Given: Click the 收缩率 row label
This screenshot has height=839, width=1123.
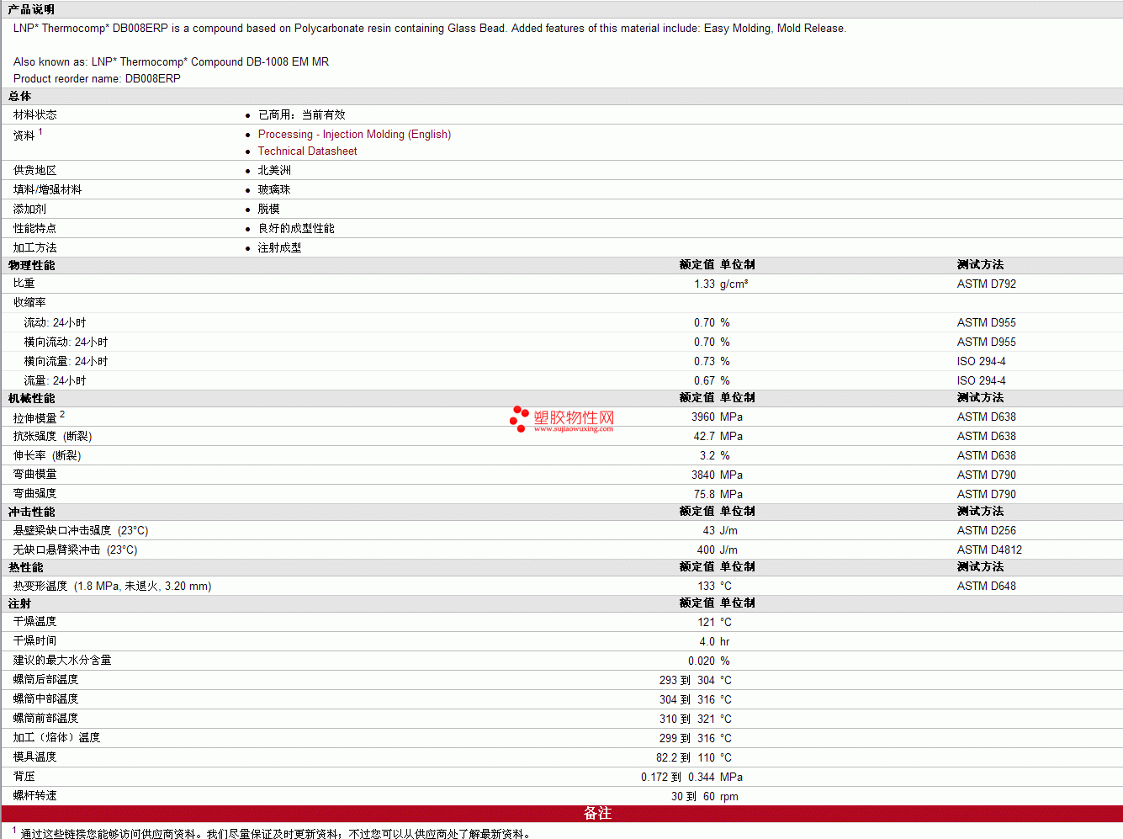Looking at the screenshot, I should tap(30, 303).
